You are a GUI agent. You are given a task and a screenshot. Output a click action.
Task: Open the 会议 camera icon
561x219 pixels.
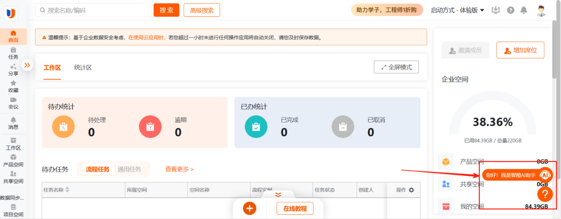tap(13, 100)
